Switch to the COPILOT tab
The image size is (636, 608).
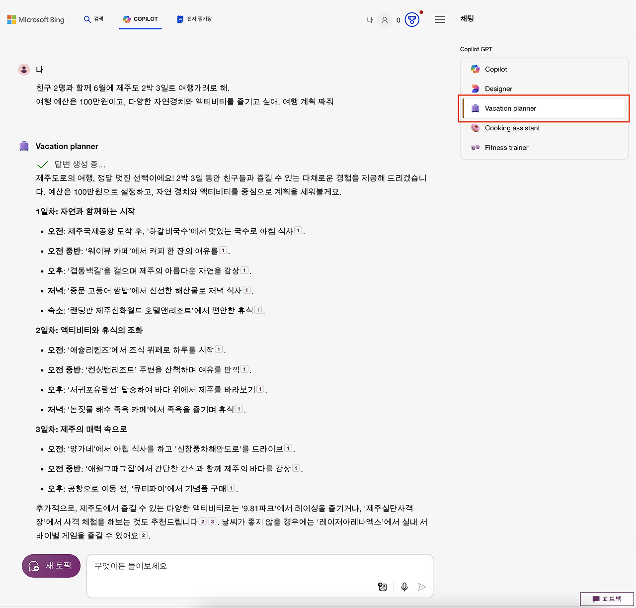coord(140,19)
